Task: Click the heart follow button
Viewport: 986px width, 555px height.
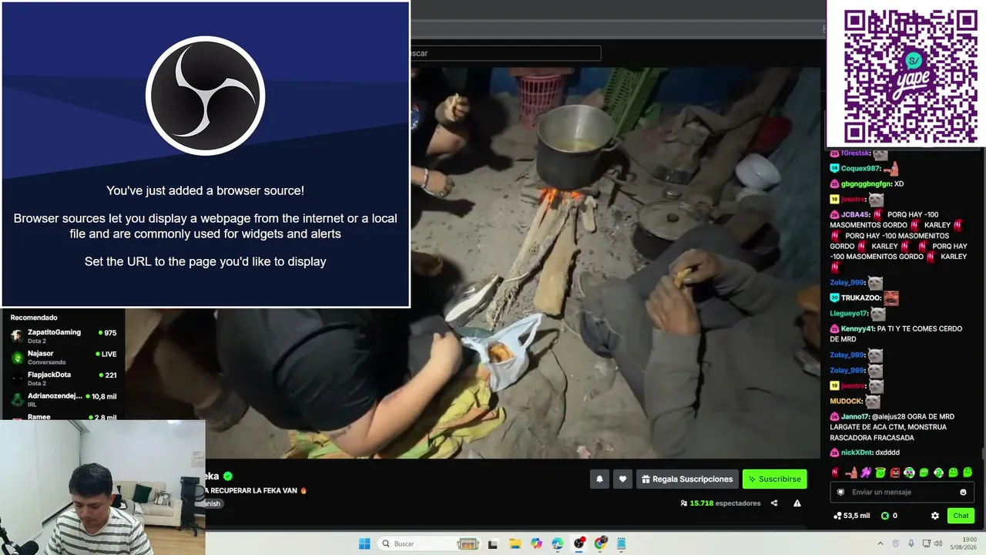Action: [622, 479]
